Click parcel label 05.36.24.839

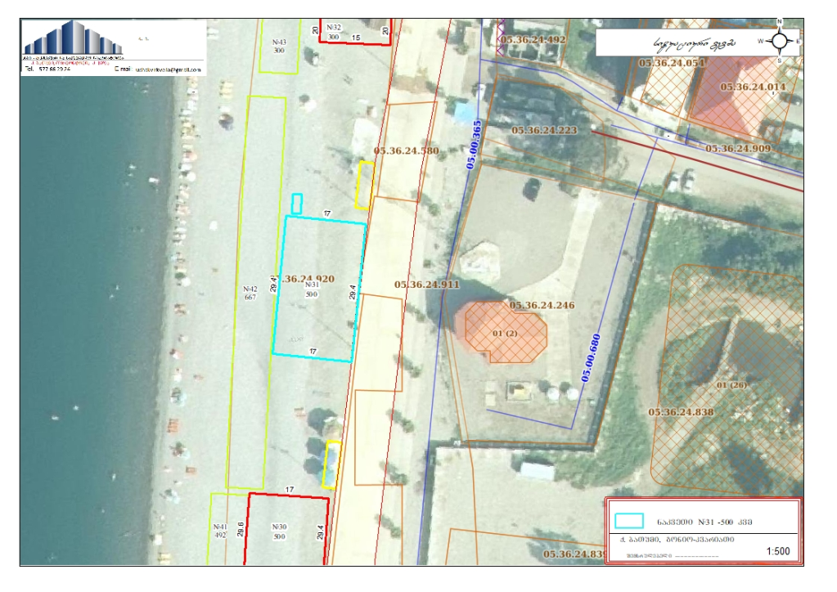574,554
